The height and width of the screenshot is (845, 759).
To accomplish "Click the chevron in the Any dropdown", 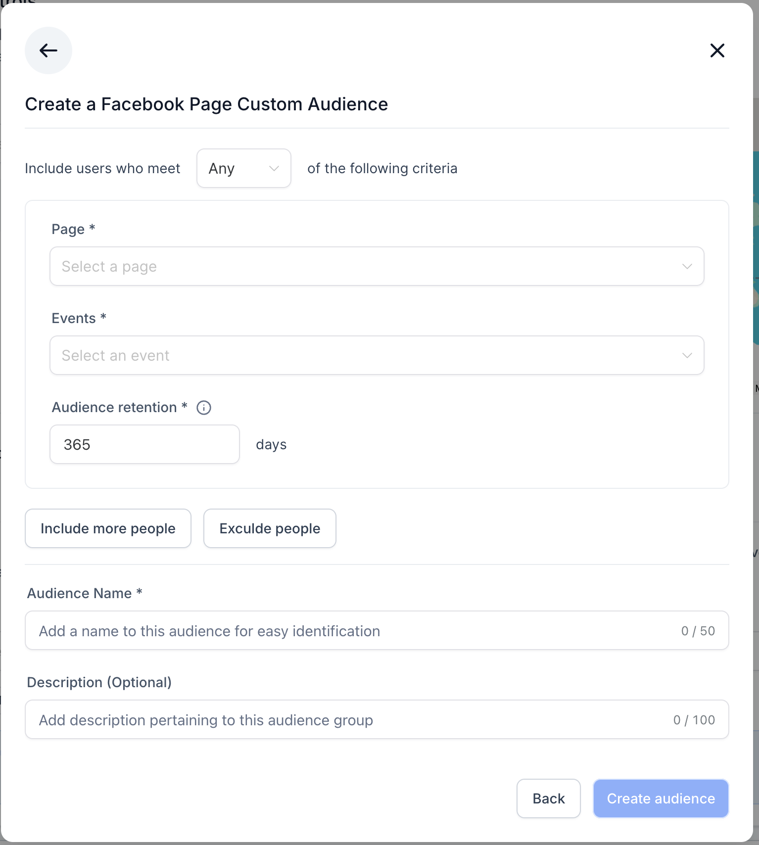I will point(274,169).
